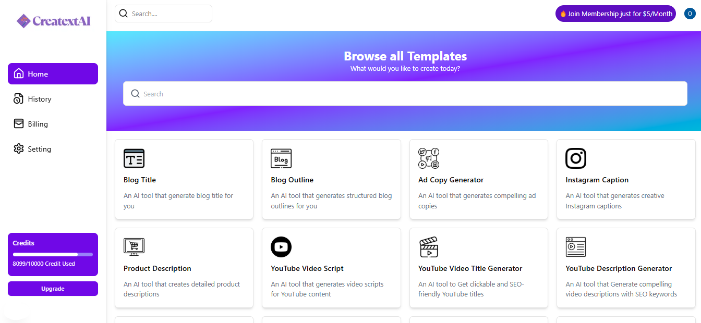
Task: Click the large Browse all Templates search bar
Action: point(405,93)
